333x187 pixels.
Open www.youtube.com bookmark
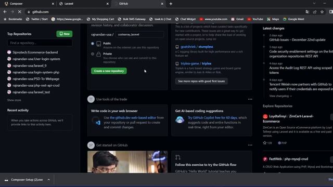(213, 19)
